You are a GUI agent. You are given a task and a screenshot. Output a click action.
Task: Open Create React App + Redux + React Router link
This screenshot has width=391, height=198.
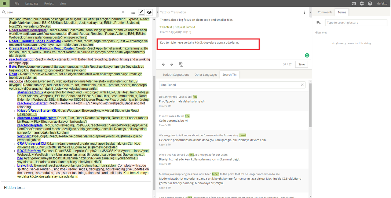(x=42, y=48)
